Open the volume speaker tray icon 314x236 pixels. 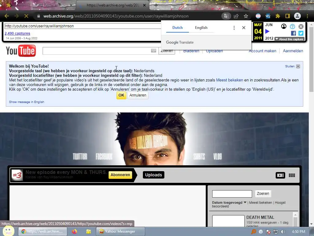click(x=283, y=232)
